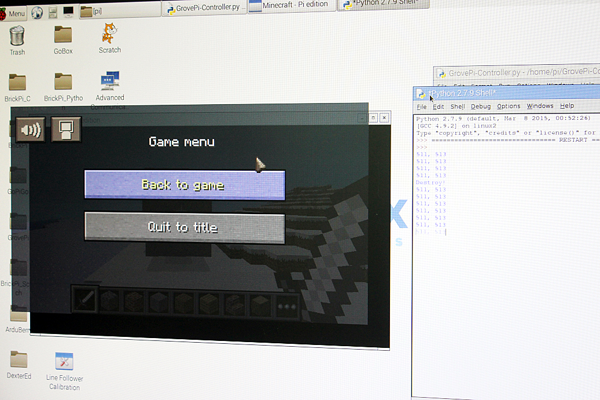Launch the terminal monitor icon

[x=68, y=12]
